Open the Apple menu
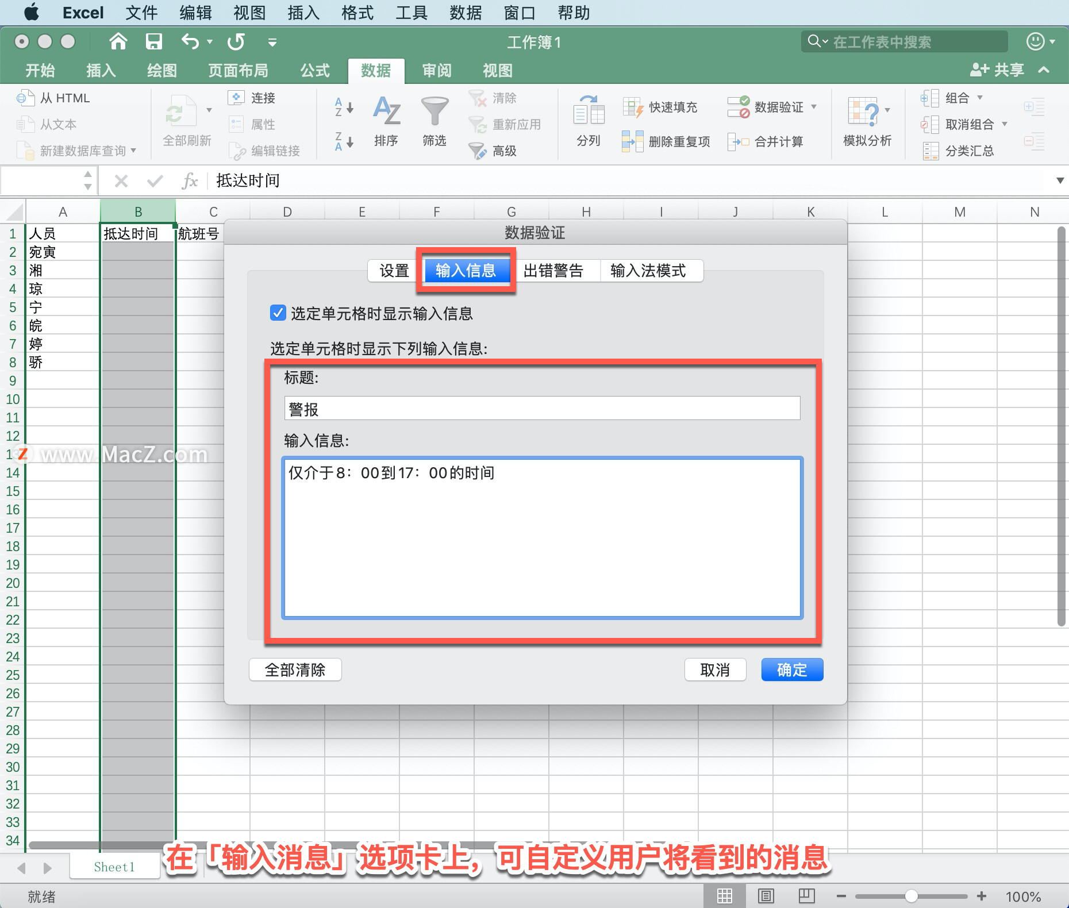The image size is (1069, 908). point(32,12)
